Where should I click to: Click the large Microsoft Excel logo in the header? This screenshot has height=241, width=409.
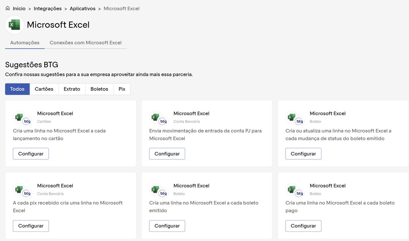point(15,25)
